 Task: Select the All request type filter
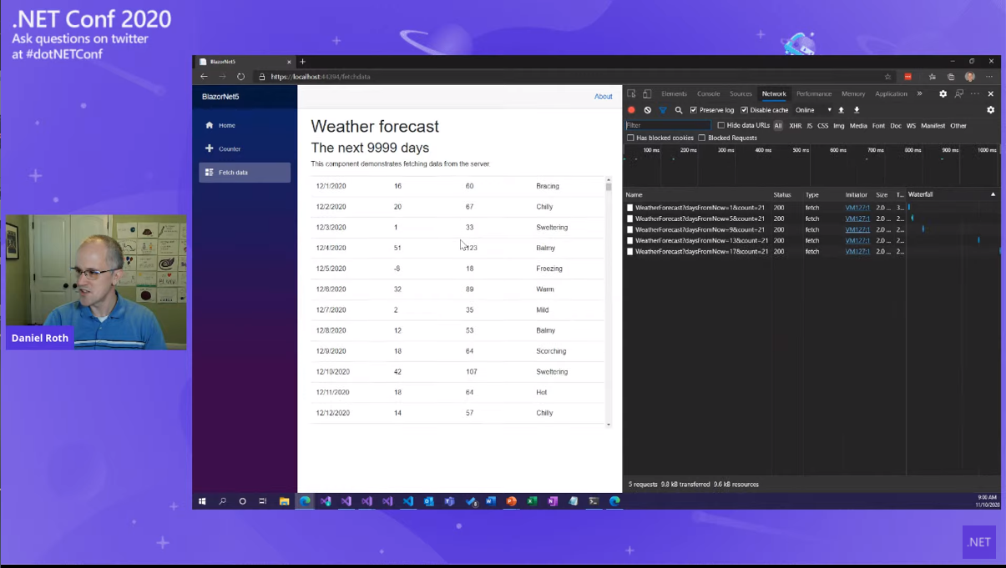(778, 126)
